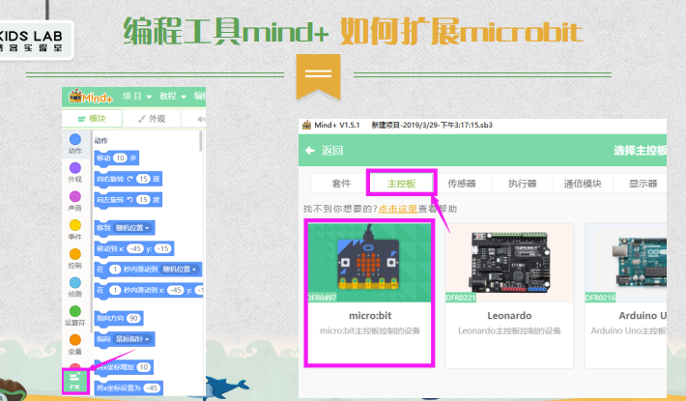Click the 1 seconds value in 滑动到 随机位置 block

115,270
